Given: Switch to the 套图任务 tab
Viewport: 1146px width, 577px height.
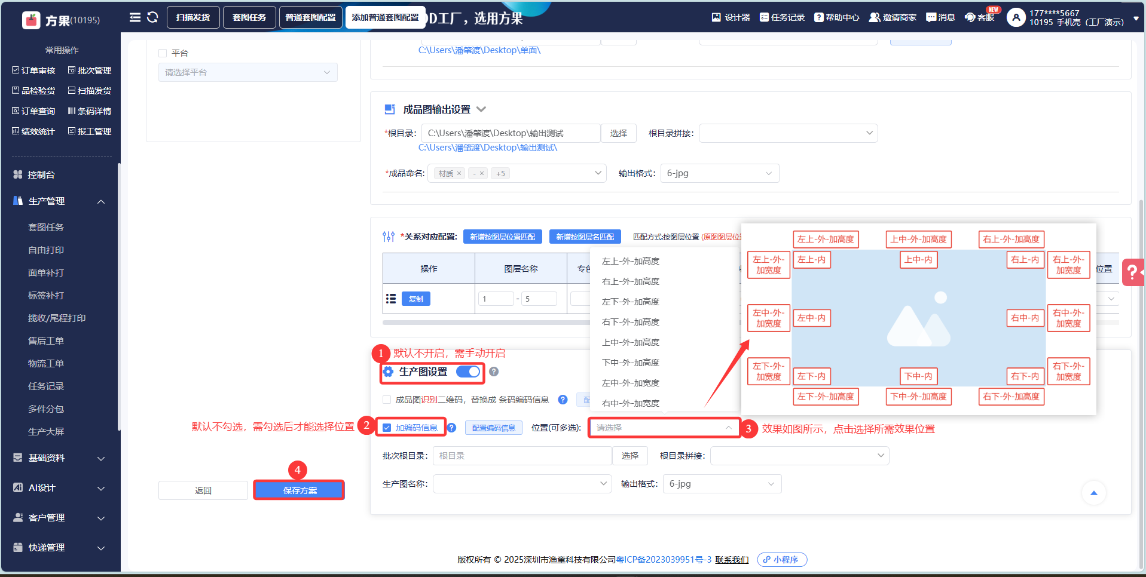Looking at the screenshot, I should pos(249,17).
